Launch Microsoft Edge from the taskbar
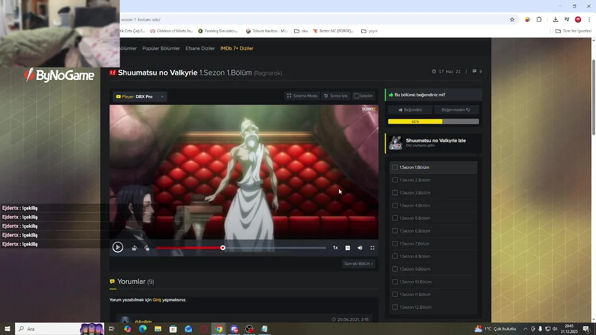This screenshot has width=596, height=335. coord(142,329)
